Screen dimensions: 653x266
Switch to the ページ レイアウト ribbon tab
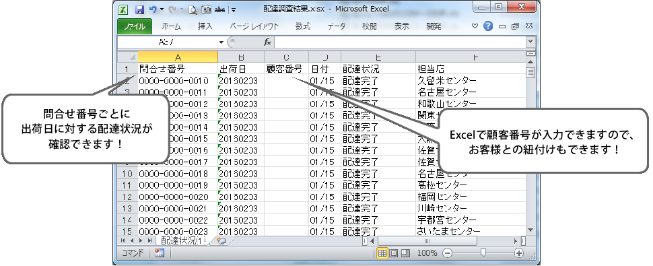coord(254,26)
